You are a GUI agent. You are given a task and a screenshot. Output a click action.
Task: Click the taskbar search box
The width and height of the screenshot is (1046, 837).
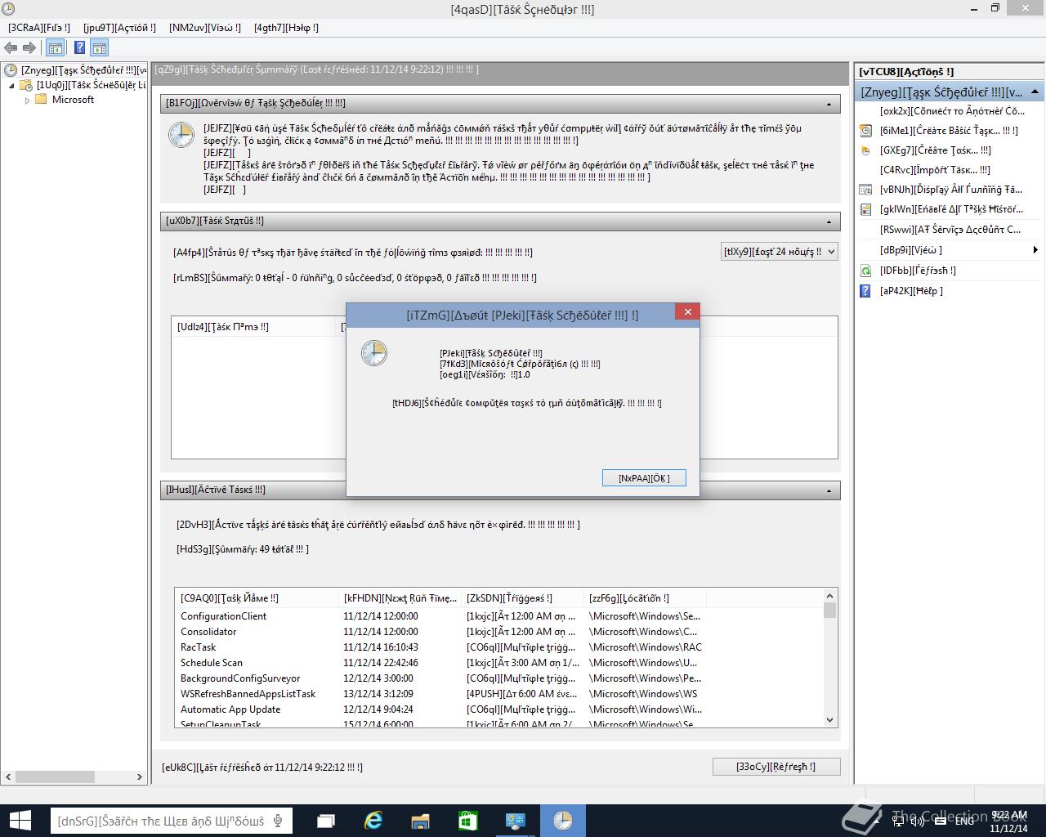click(171, 821)
